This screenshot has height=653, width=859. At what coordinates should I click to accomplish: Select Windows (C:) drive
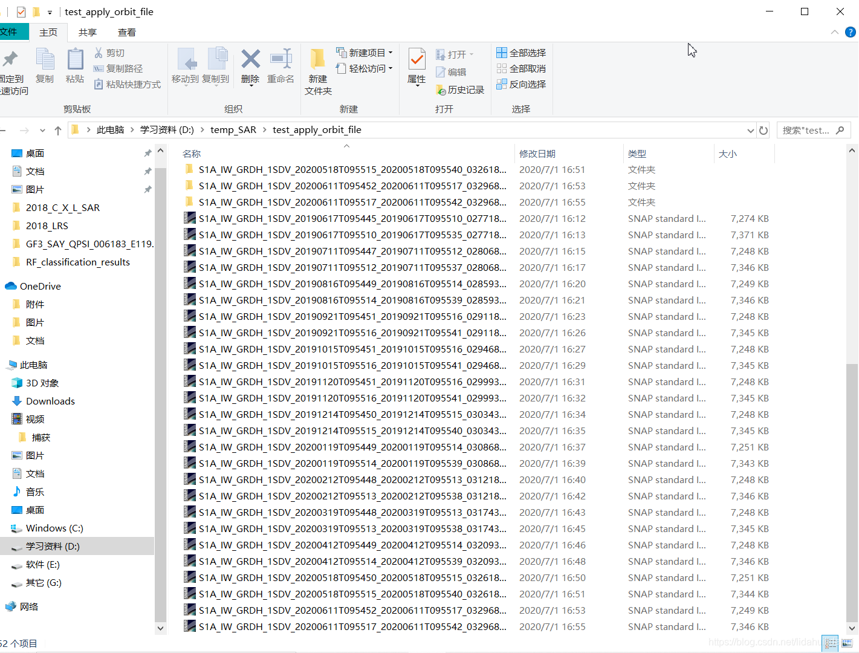coord(54,528)
